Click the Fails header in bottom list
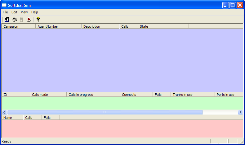The width and height of the screenshot is (245, 145). coord(51,118)
